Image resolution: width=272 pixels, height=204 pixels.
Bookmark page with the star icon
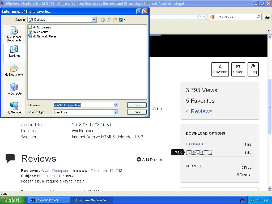point(199,17)
